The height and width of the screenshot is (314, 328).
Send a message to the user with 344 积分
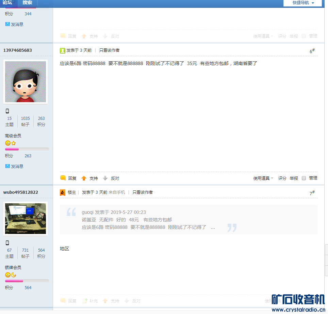[17, 24]
